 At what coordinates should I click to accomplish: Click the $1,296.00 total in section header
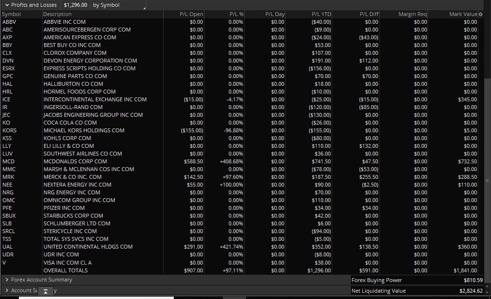76,5
